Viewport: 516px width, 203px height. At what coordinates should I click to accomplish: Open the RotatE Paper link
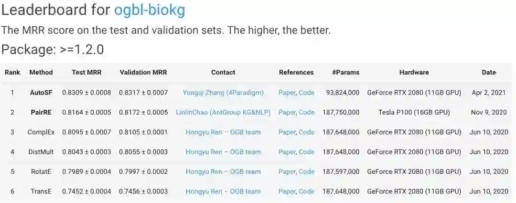pos(287,171)
